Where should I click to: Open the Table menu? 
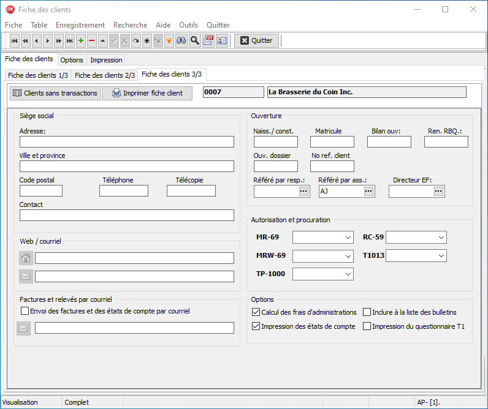pos(39,25)
